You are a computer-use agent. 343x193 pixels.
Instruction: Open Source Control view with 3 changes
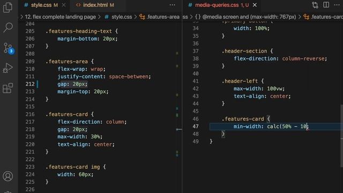9,48
